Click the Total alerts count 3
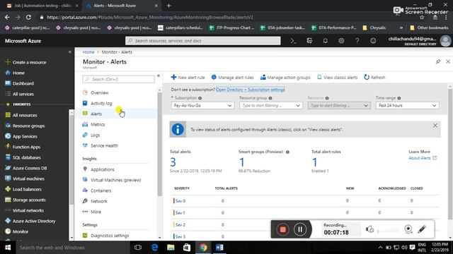The image size is (453, 254). pyautogui.click(x=173, y=162)
